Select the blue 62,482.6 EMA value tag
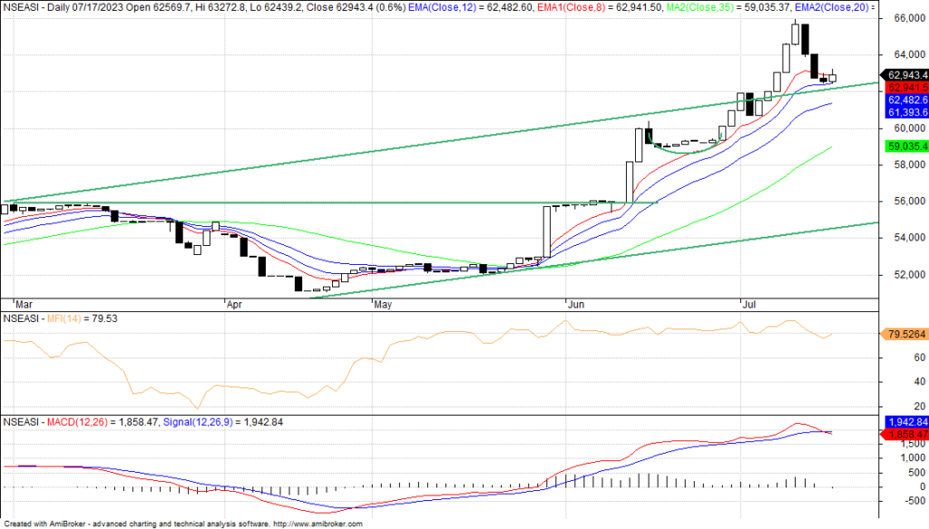The height and width of the screenshot is (529, 929). 906,100
